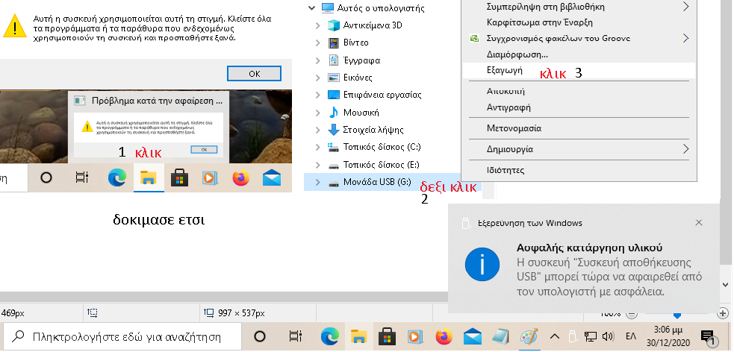Screen dimensions: 734x352
Task: Expand the Τοπικός δίσκος (E:) chevron
Action: click(x=318, y=165)
